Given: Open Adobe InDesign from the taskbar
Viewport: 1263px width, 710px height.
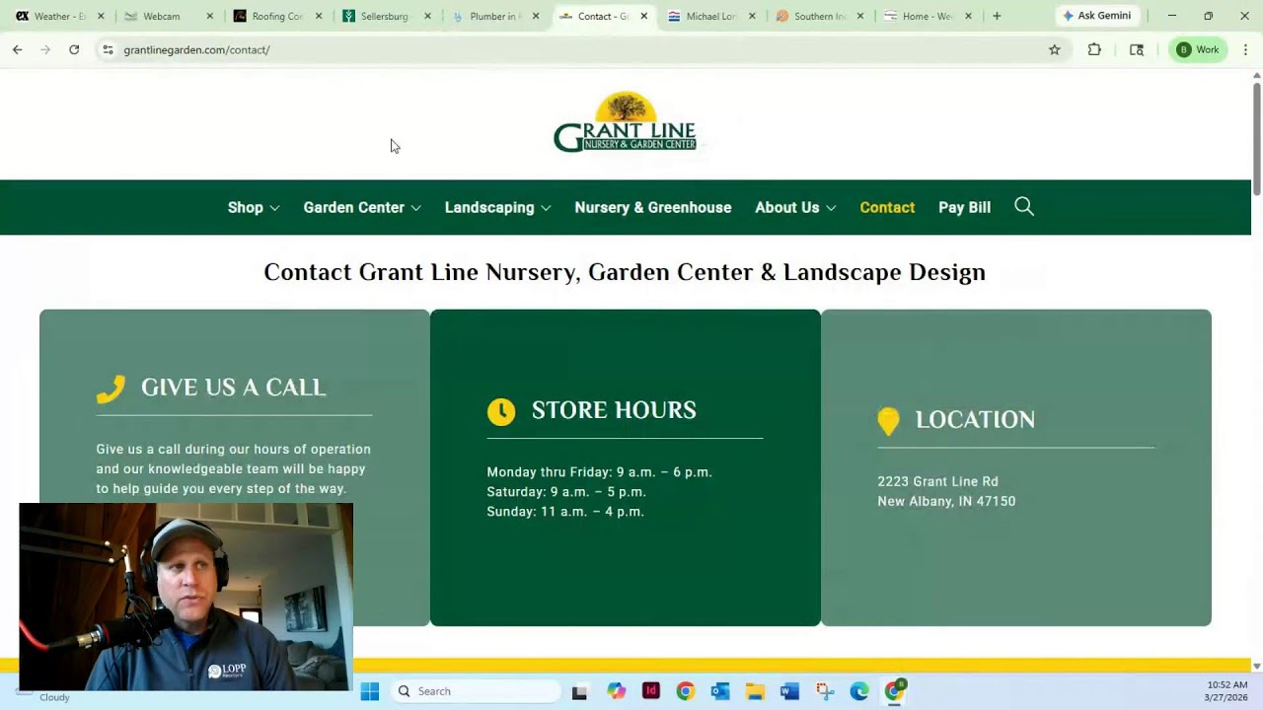Looking at the screenshot, I should point(651,691).
